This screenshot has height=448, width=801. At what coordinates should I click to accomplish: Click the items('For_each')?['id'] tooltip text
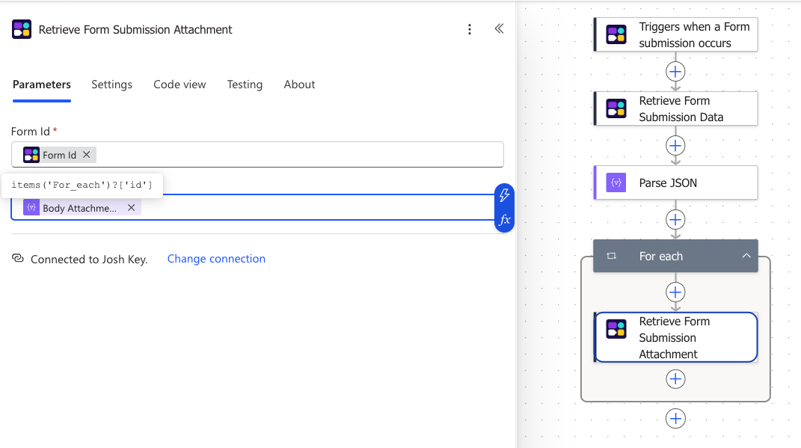click(82, 185)
